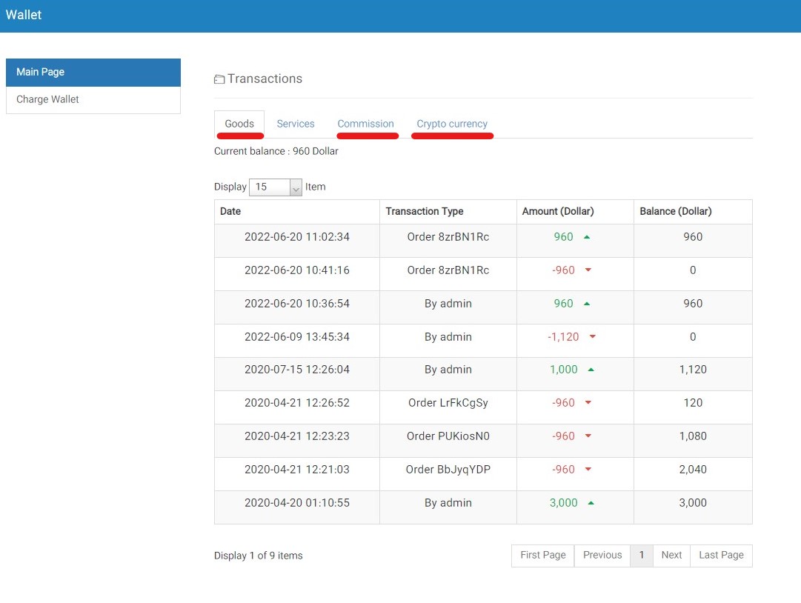The width and height of the screenshot is (801, 603).
Task: Click green up arrow in 11:02:34 row
Action: click(587, 237)
